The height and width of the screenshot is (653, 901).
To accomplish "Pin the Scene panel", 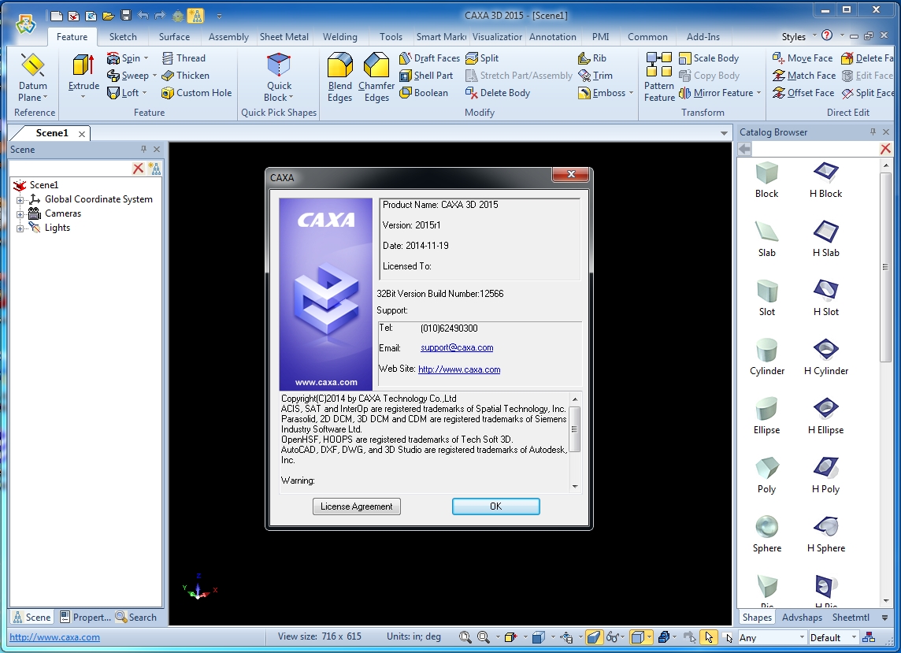I will click(143, 150).
